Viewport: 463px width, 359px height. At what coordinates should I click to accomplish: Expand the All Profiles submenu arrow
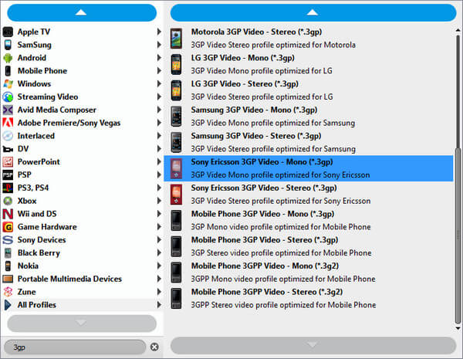(x=159, y=305)
